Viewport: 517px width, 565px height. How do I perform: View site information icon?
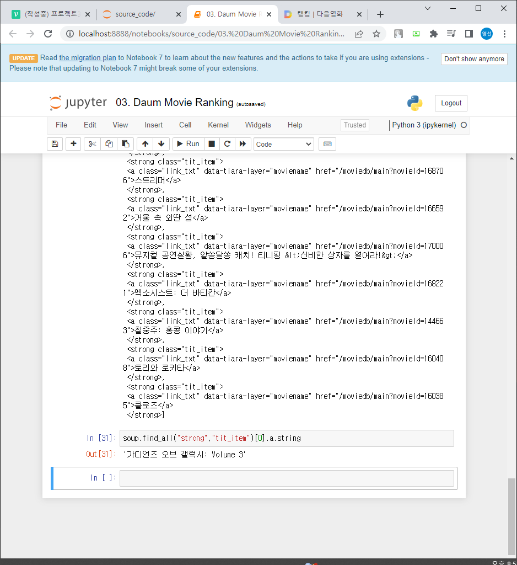[70, 34]
